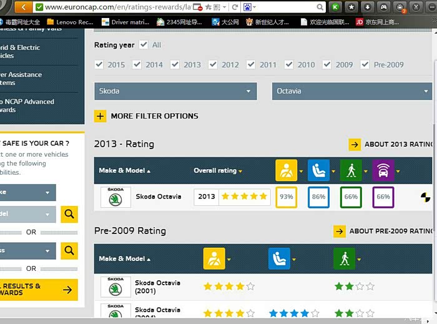Screen dimensions: 437x324
Task: Click the Skoda logo beside 2013 Octavia
Action: tap(115, 197)
